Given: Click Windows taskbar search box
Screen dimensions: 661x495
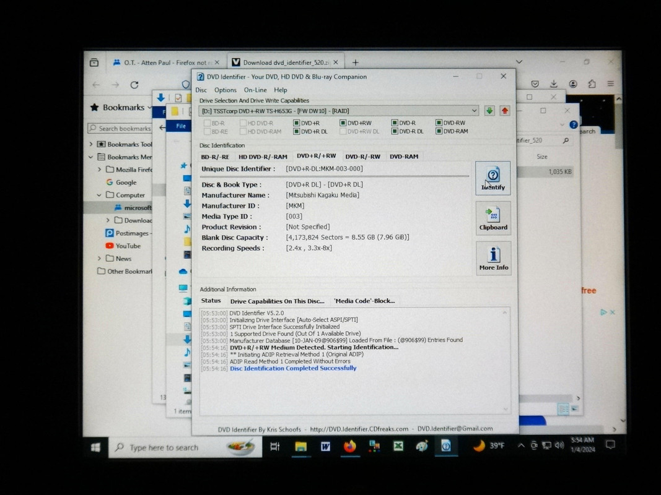Looking at the screenshot, I should pyautogui.click(x=185, y=447).
